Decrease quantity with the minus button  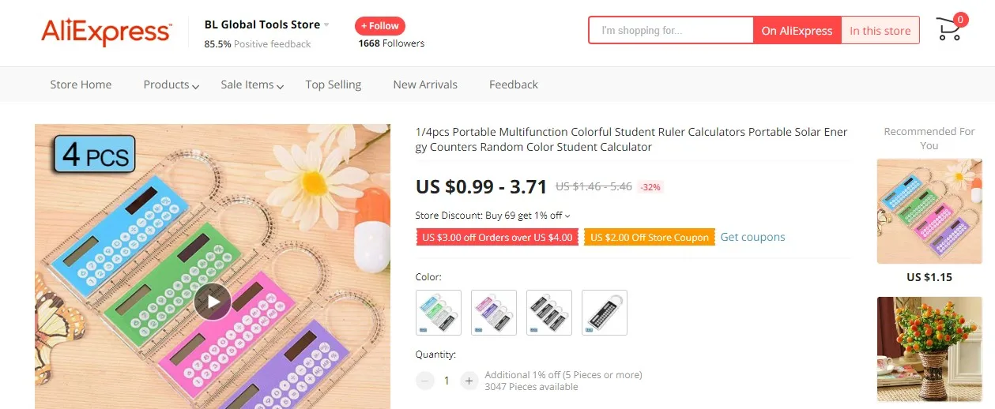point(425,381)
